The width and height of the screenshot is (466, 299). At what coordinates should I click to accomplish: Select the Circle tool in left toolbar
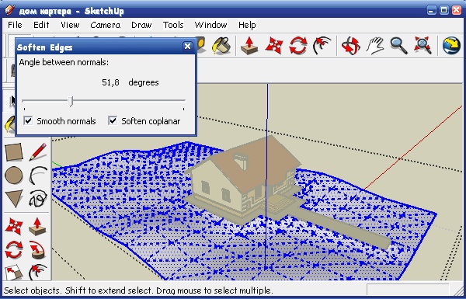point(14,175)
